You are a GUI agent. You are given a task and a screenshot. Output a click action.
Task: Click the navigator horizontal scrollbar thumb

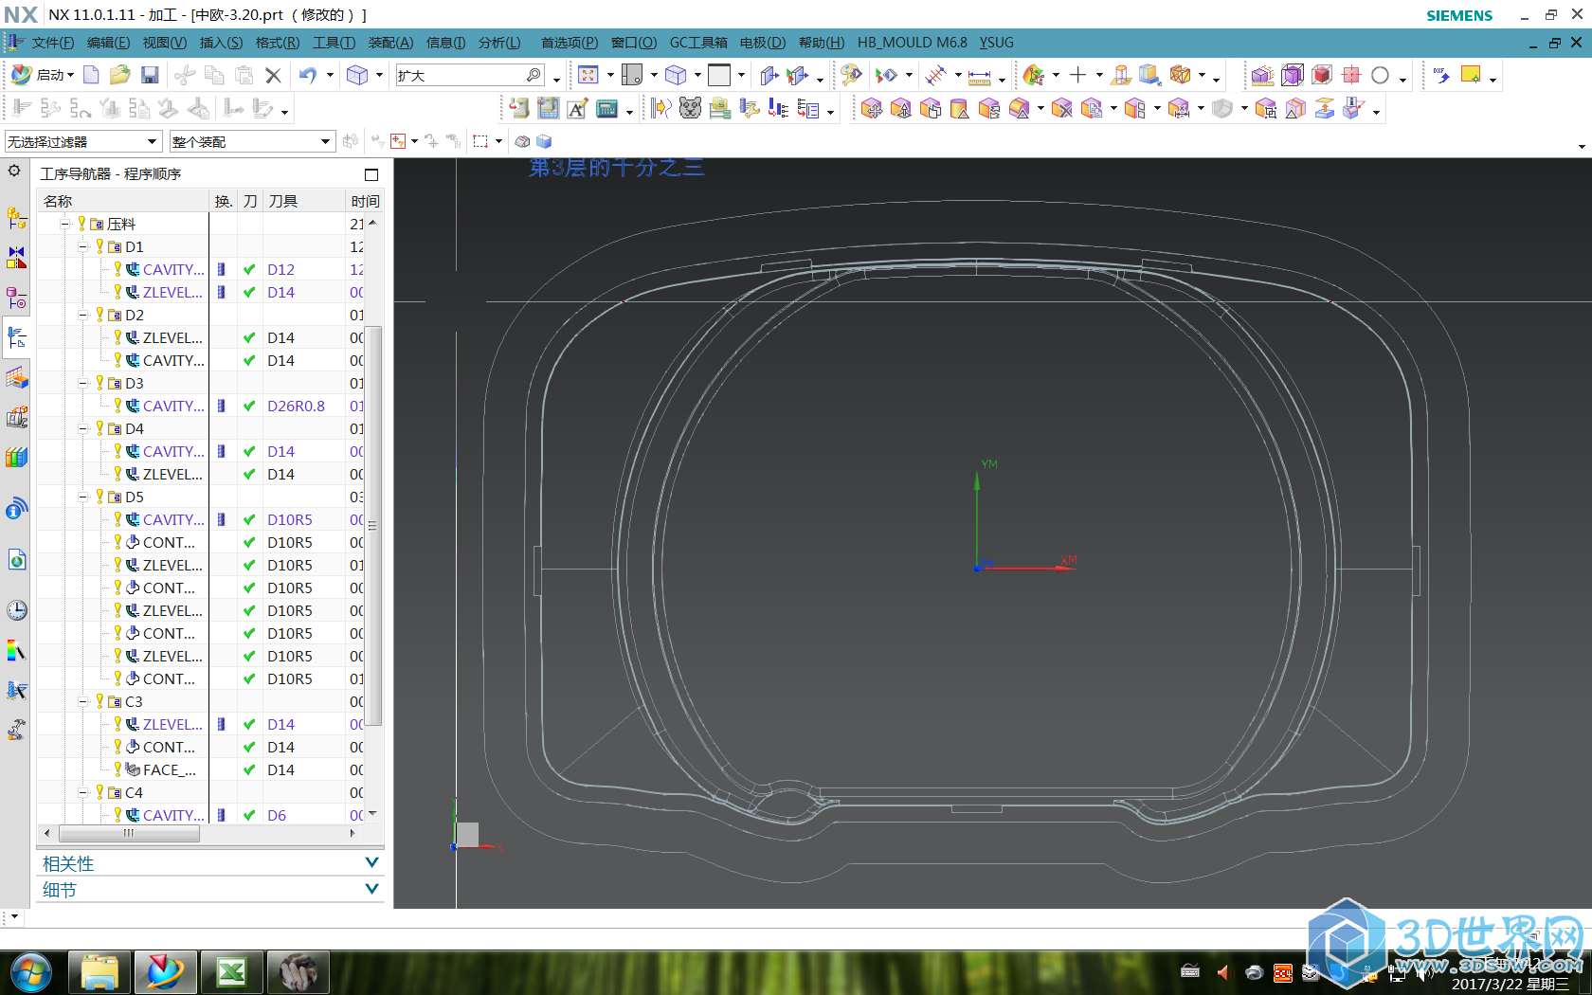coord(129,834)
